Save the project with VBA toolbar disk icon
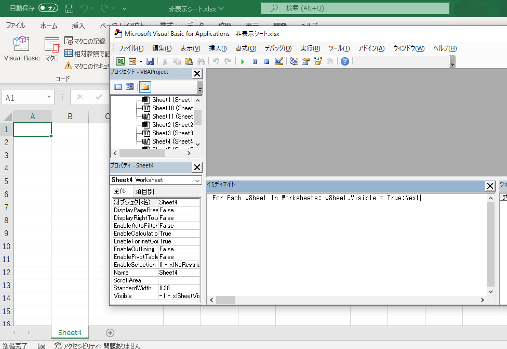 150,61
